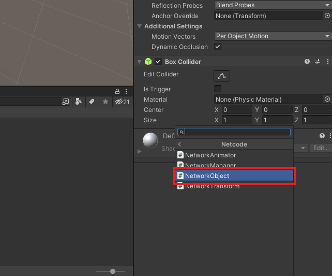Click Search by Label tag icon
This screenshot has width=332, height=276.
tap(92, 102)
